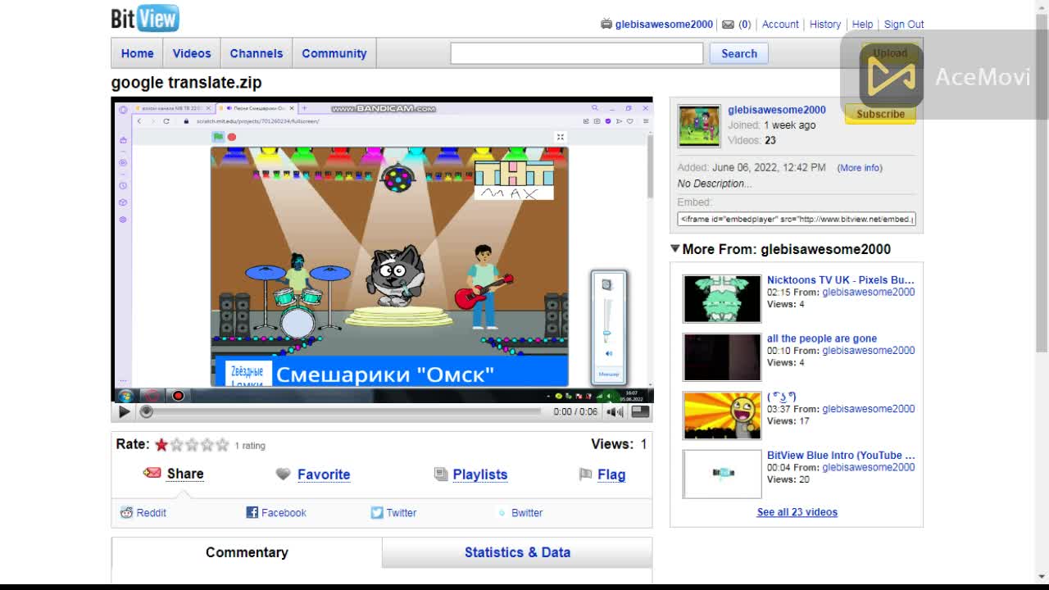Rate the video five stars
The width and height of the screenshot is (1049, 590).
(222, 445)
